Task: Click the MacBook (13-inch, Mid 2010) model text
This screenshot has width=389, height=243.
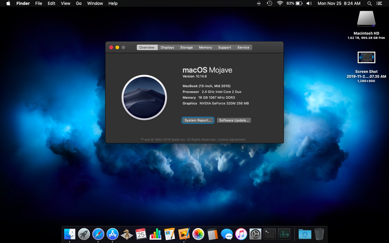Action: pos(207,86)
